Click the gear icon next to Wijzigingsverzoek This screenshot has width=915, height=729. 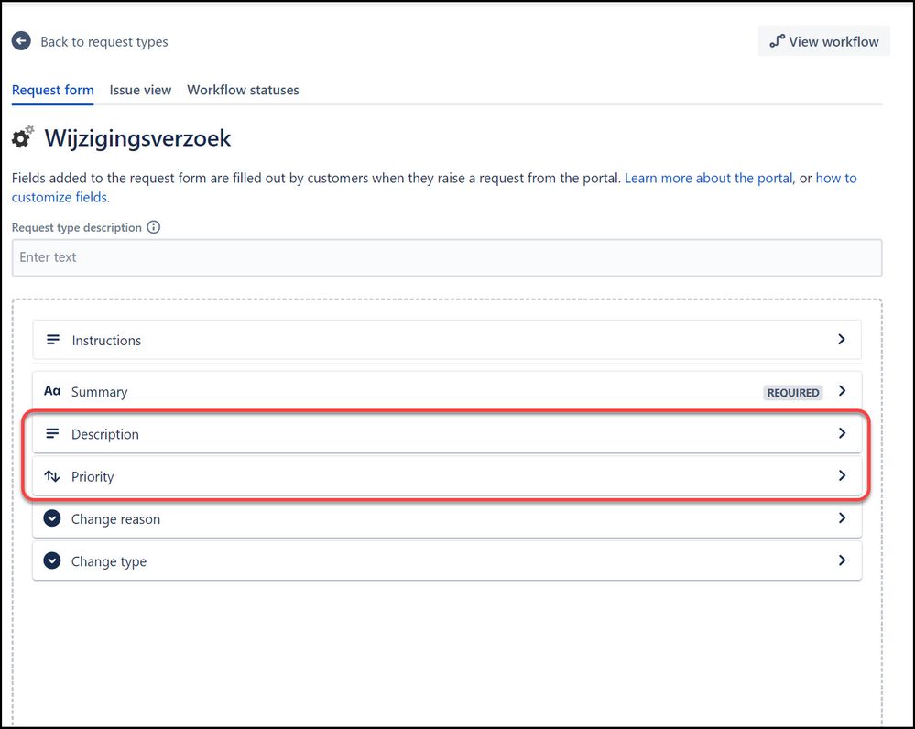click(x=23, y=138)
